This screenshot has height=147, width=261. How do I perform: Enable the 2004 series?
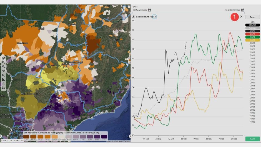(252, 98)
